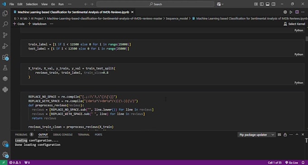Open notebook settings gear in editor toolbar
The height and width of the screenshot is (165, 308).
285,12
